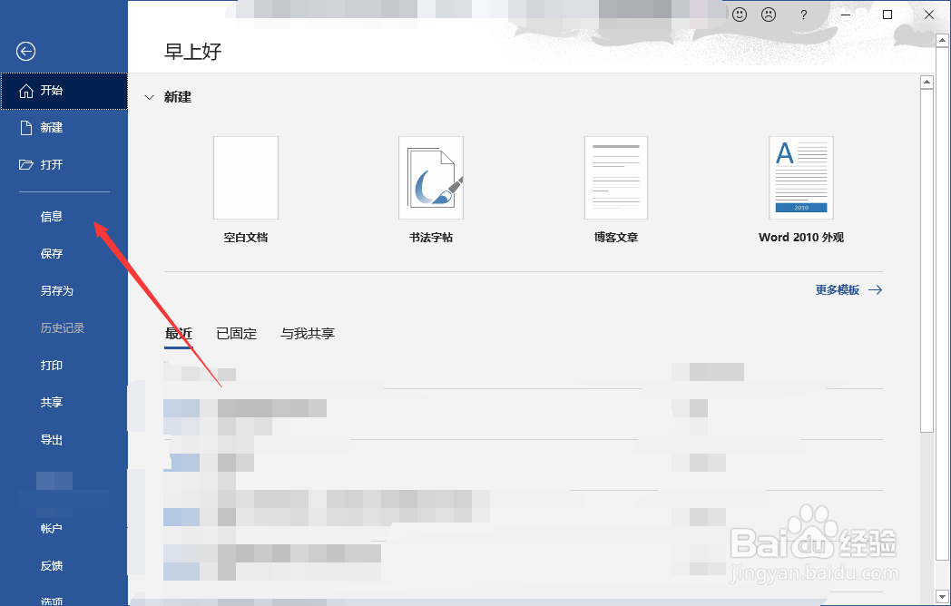Screen dimensions: 951x606
Task: Collapse the 新建 section chevron
Action: (x=149, y=97)
